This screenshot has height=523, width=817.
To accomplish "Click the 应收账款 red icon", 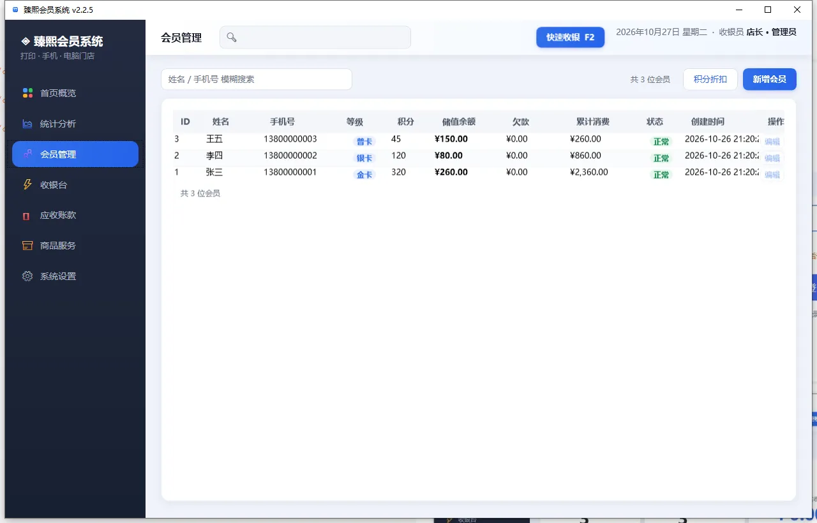I will click(26, 216).
